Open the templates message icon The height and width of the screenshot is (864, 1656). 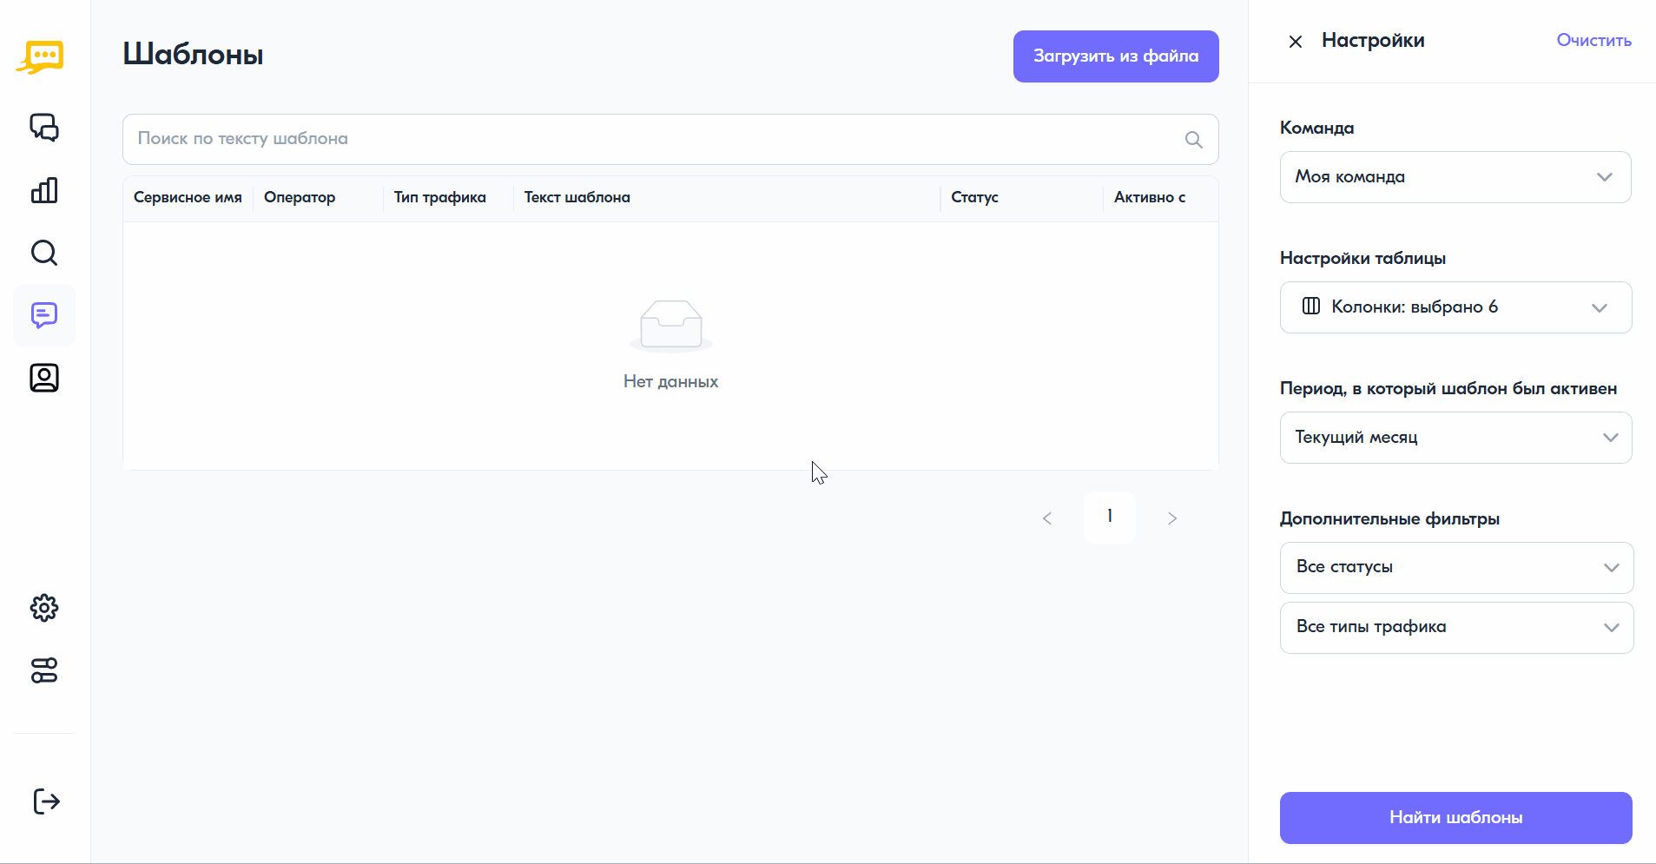[x=44, y=315]
